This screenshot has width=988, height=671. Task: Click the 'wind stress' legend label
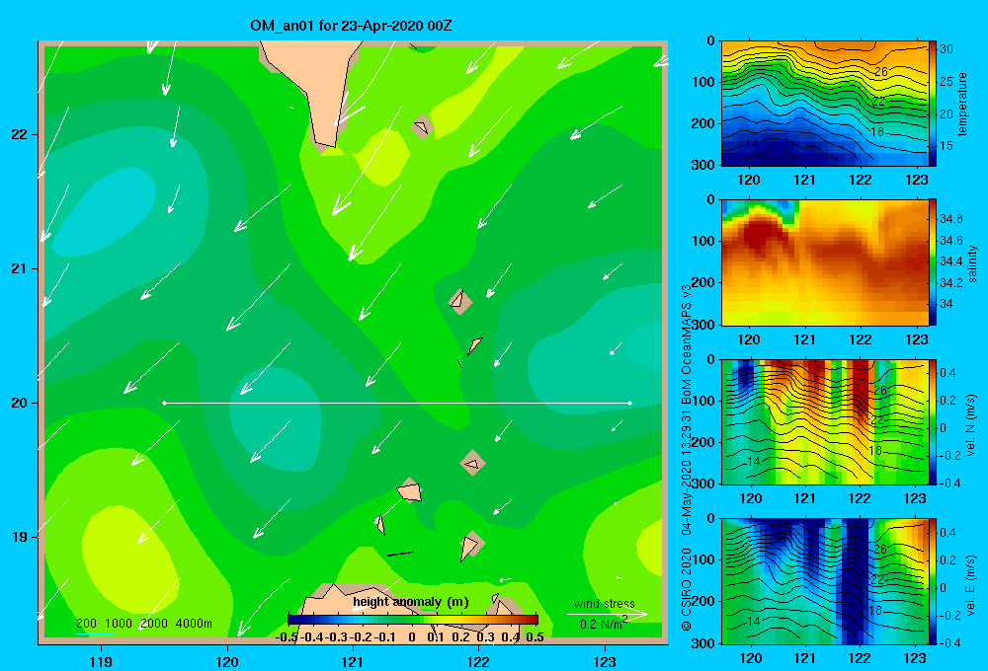[x=605, y=603]
